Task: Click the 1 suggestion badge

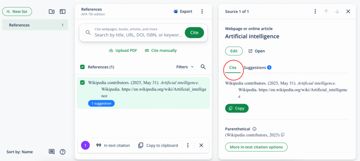Action: [101, 103]
